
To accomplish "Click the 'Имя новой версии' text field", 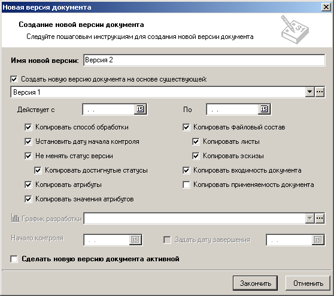I will (204, 60).
